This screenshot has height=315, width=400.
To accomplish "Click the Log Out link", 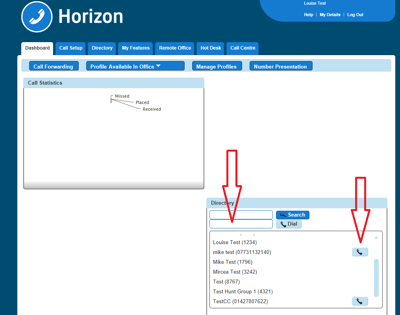I will [355, 15].
